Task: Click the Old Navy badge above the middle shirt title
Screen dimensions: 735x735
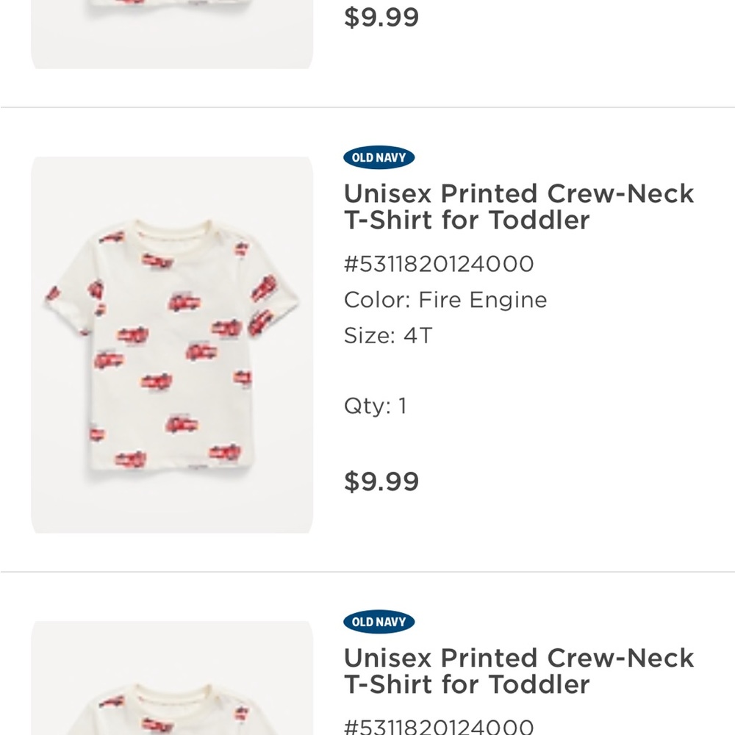Action: tap(379, 157)
